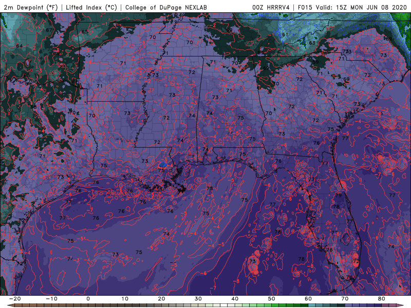Click the "15Z MON JUN 08 2020" valid time
This screenshot has width=411, height=308.
pyautogui.click(x=371, y=7)
